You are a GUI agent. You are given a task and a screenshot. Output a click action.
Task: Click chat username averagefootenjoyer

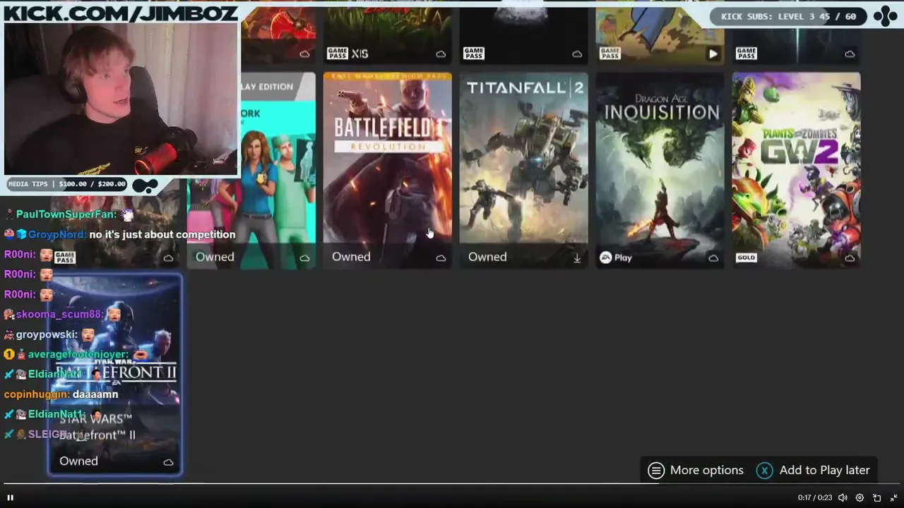78,354
